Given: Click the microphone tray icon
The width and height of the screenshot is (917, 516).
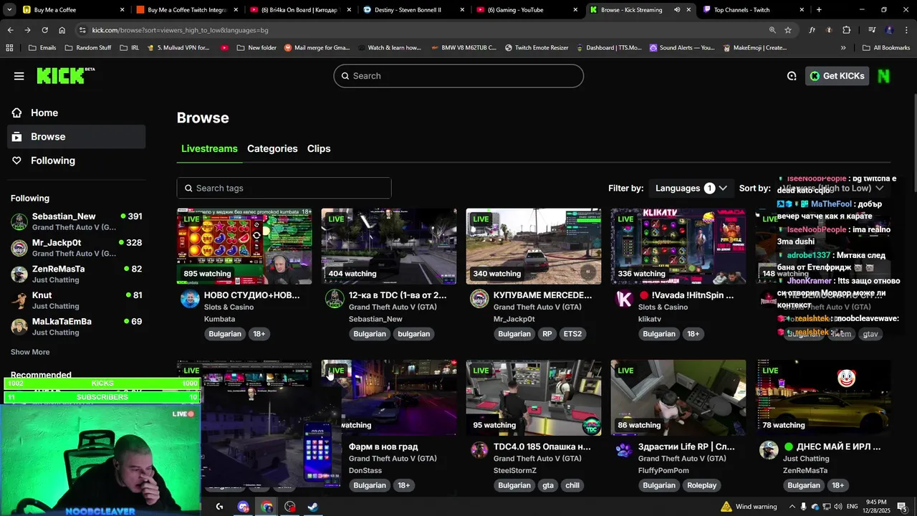Looking at the screenshot, I should (x=804, y=507).
